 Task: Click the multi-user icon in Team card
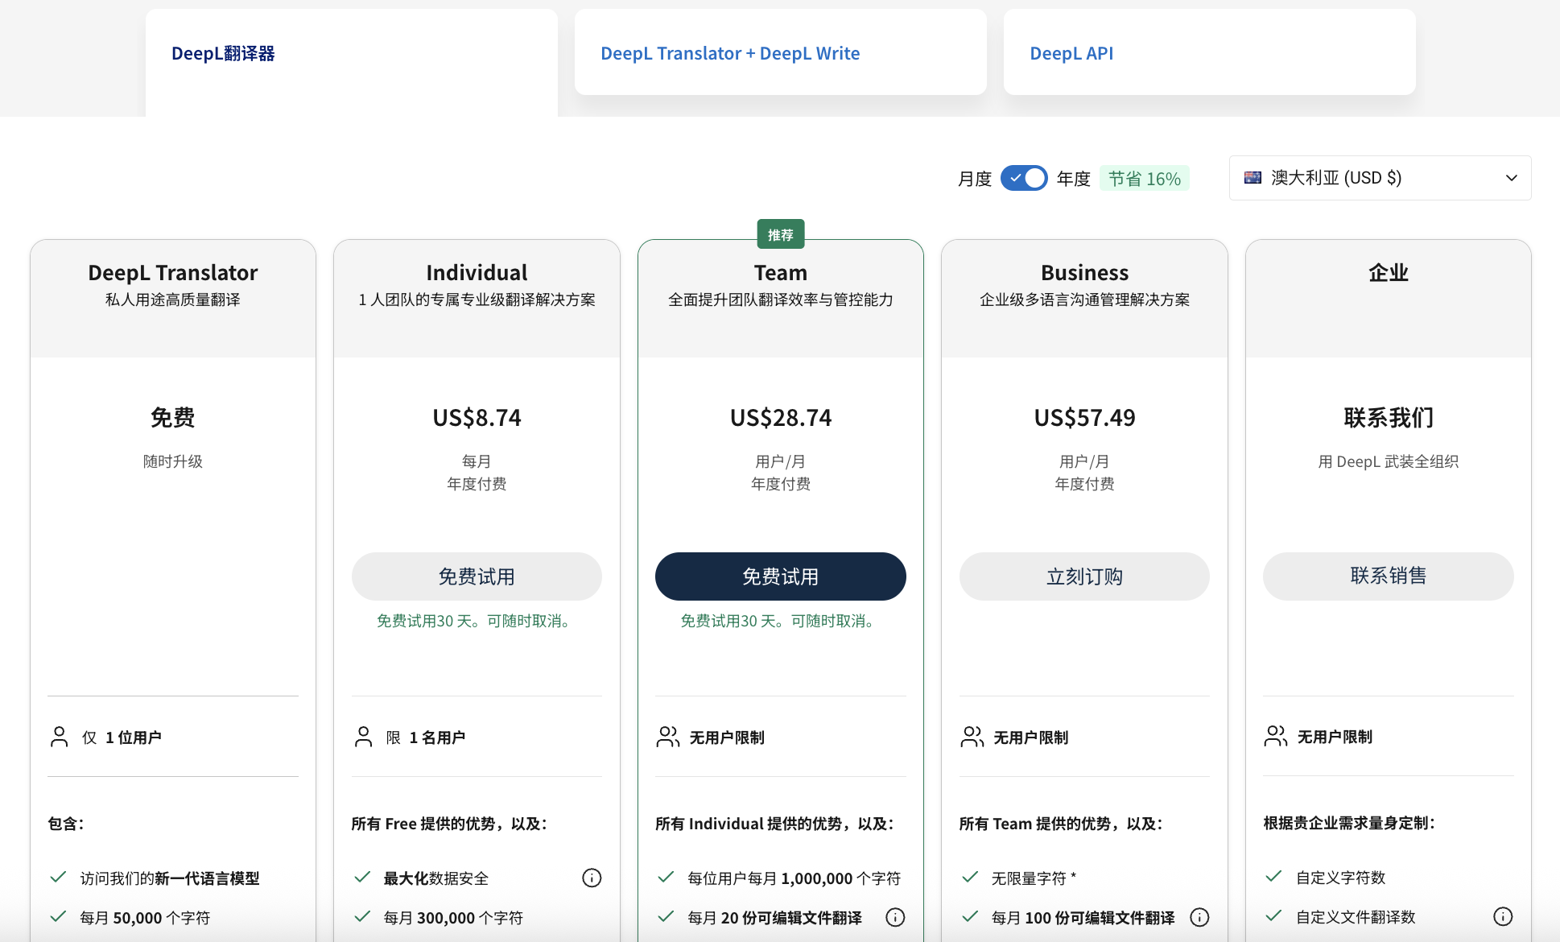[x=668, y=737]
